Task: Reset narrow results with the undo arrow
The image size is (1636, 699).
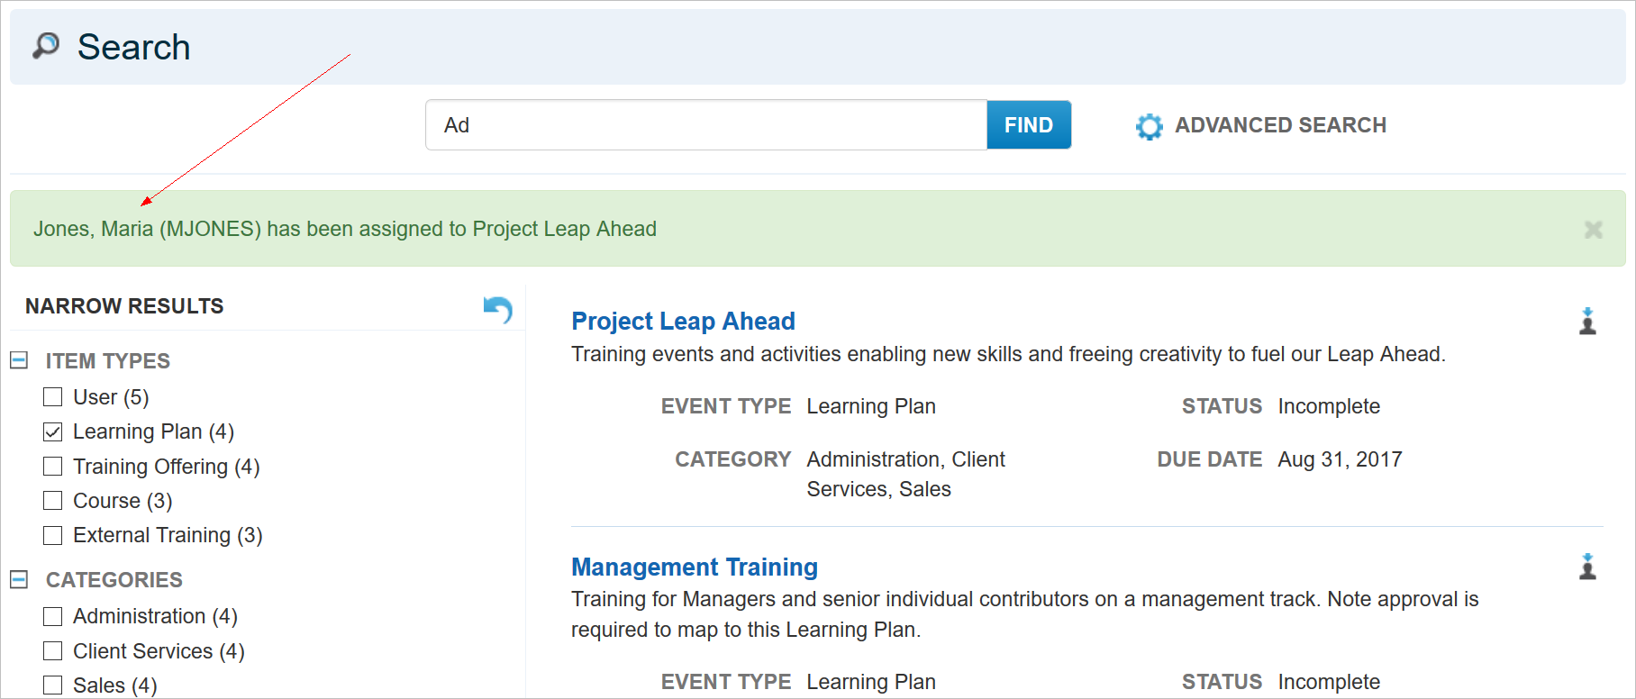Action: (x=498, y=308)
